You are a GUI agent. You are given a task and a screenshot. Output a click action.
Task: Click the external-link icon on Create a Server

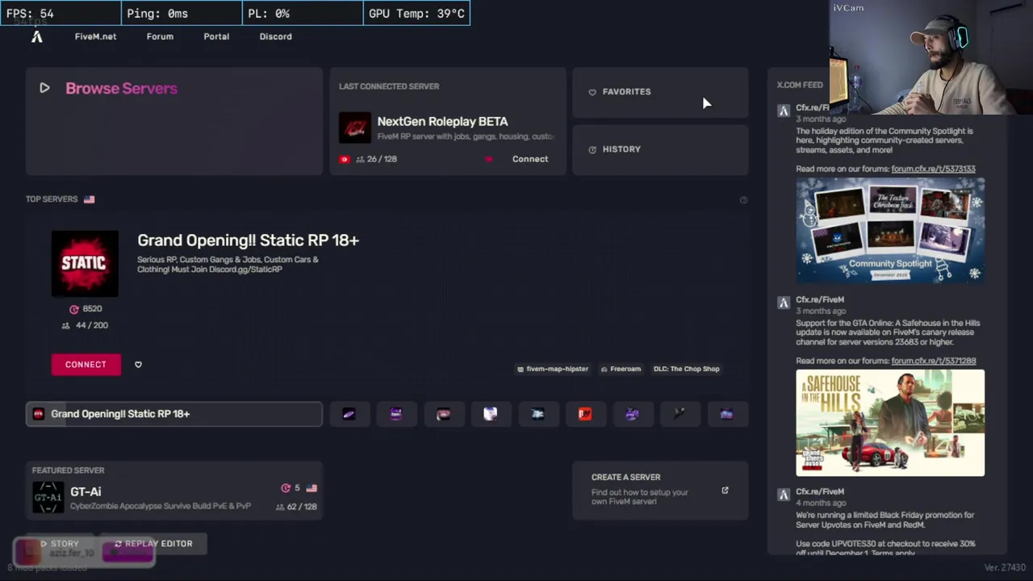(x=725, y=491)
